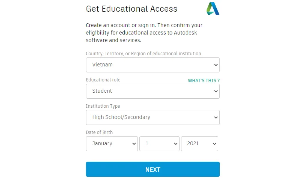Click the Institution Type label
This screenshot has width=308, height=185.
point(103,106)
